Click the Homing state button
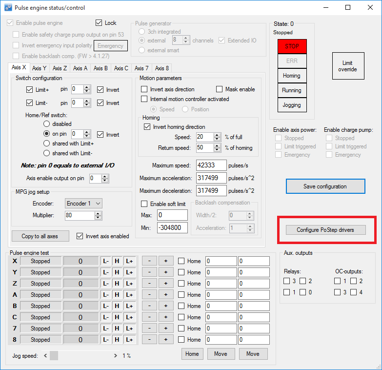382x370 pixels. tap(292, 76)
